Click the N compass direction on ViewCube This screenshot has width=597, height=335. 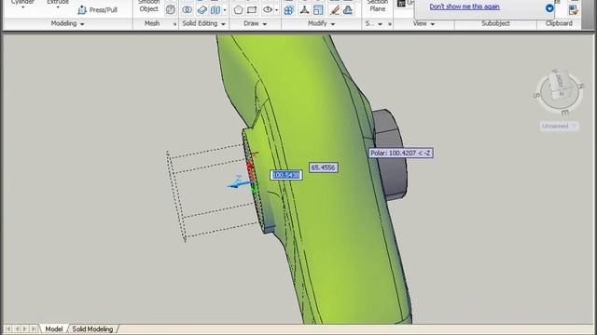tap(581, 86)
